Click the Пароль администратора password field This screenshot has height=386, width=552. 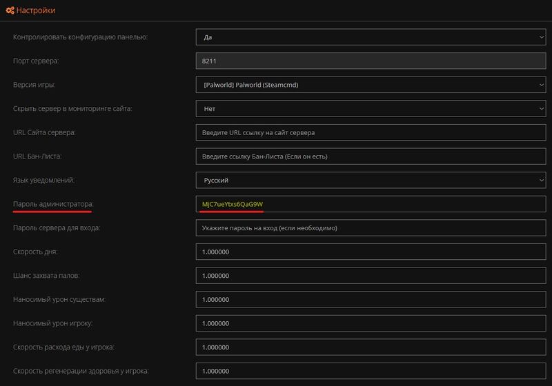[371, 204]
